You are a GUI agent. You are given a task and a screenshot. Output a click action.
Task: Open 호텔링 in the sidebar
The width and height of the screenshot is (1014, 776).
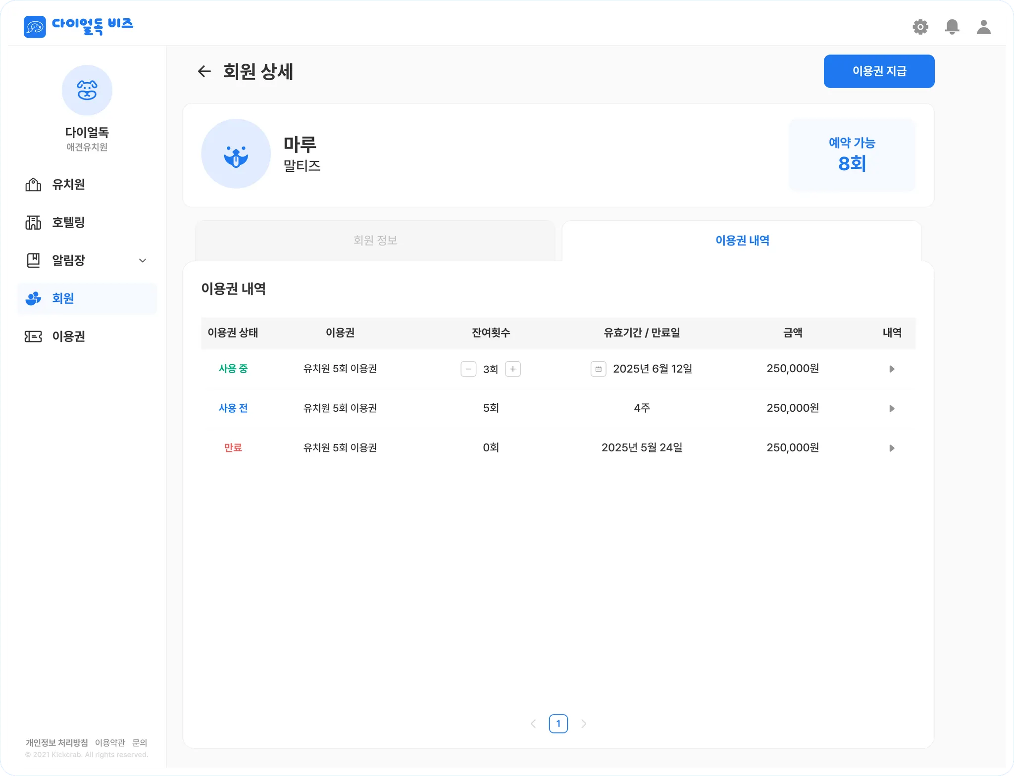click(68, 223)
